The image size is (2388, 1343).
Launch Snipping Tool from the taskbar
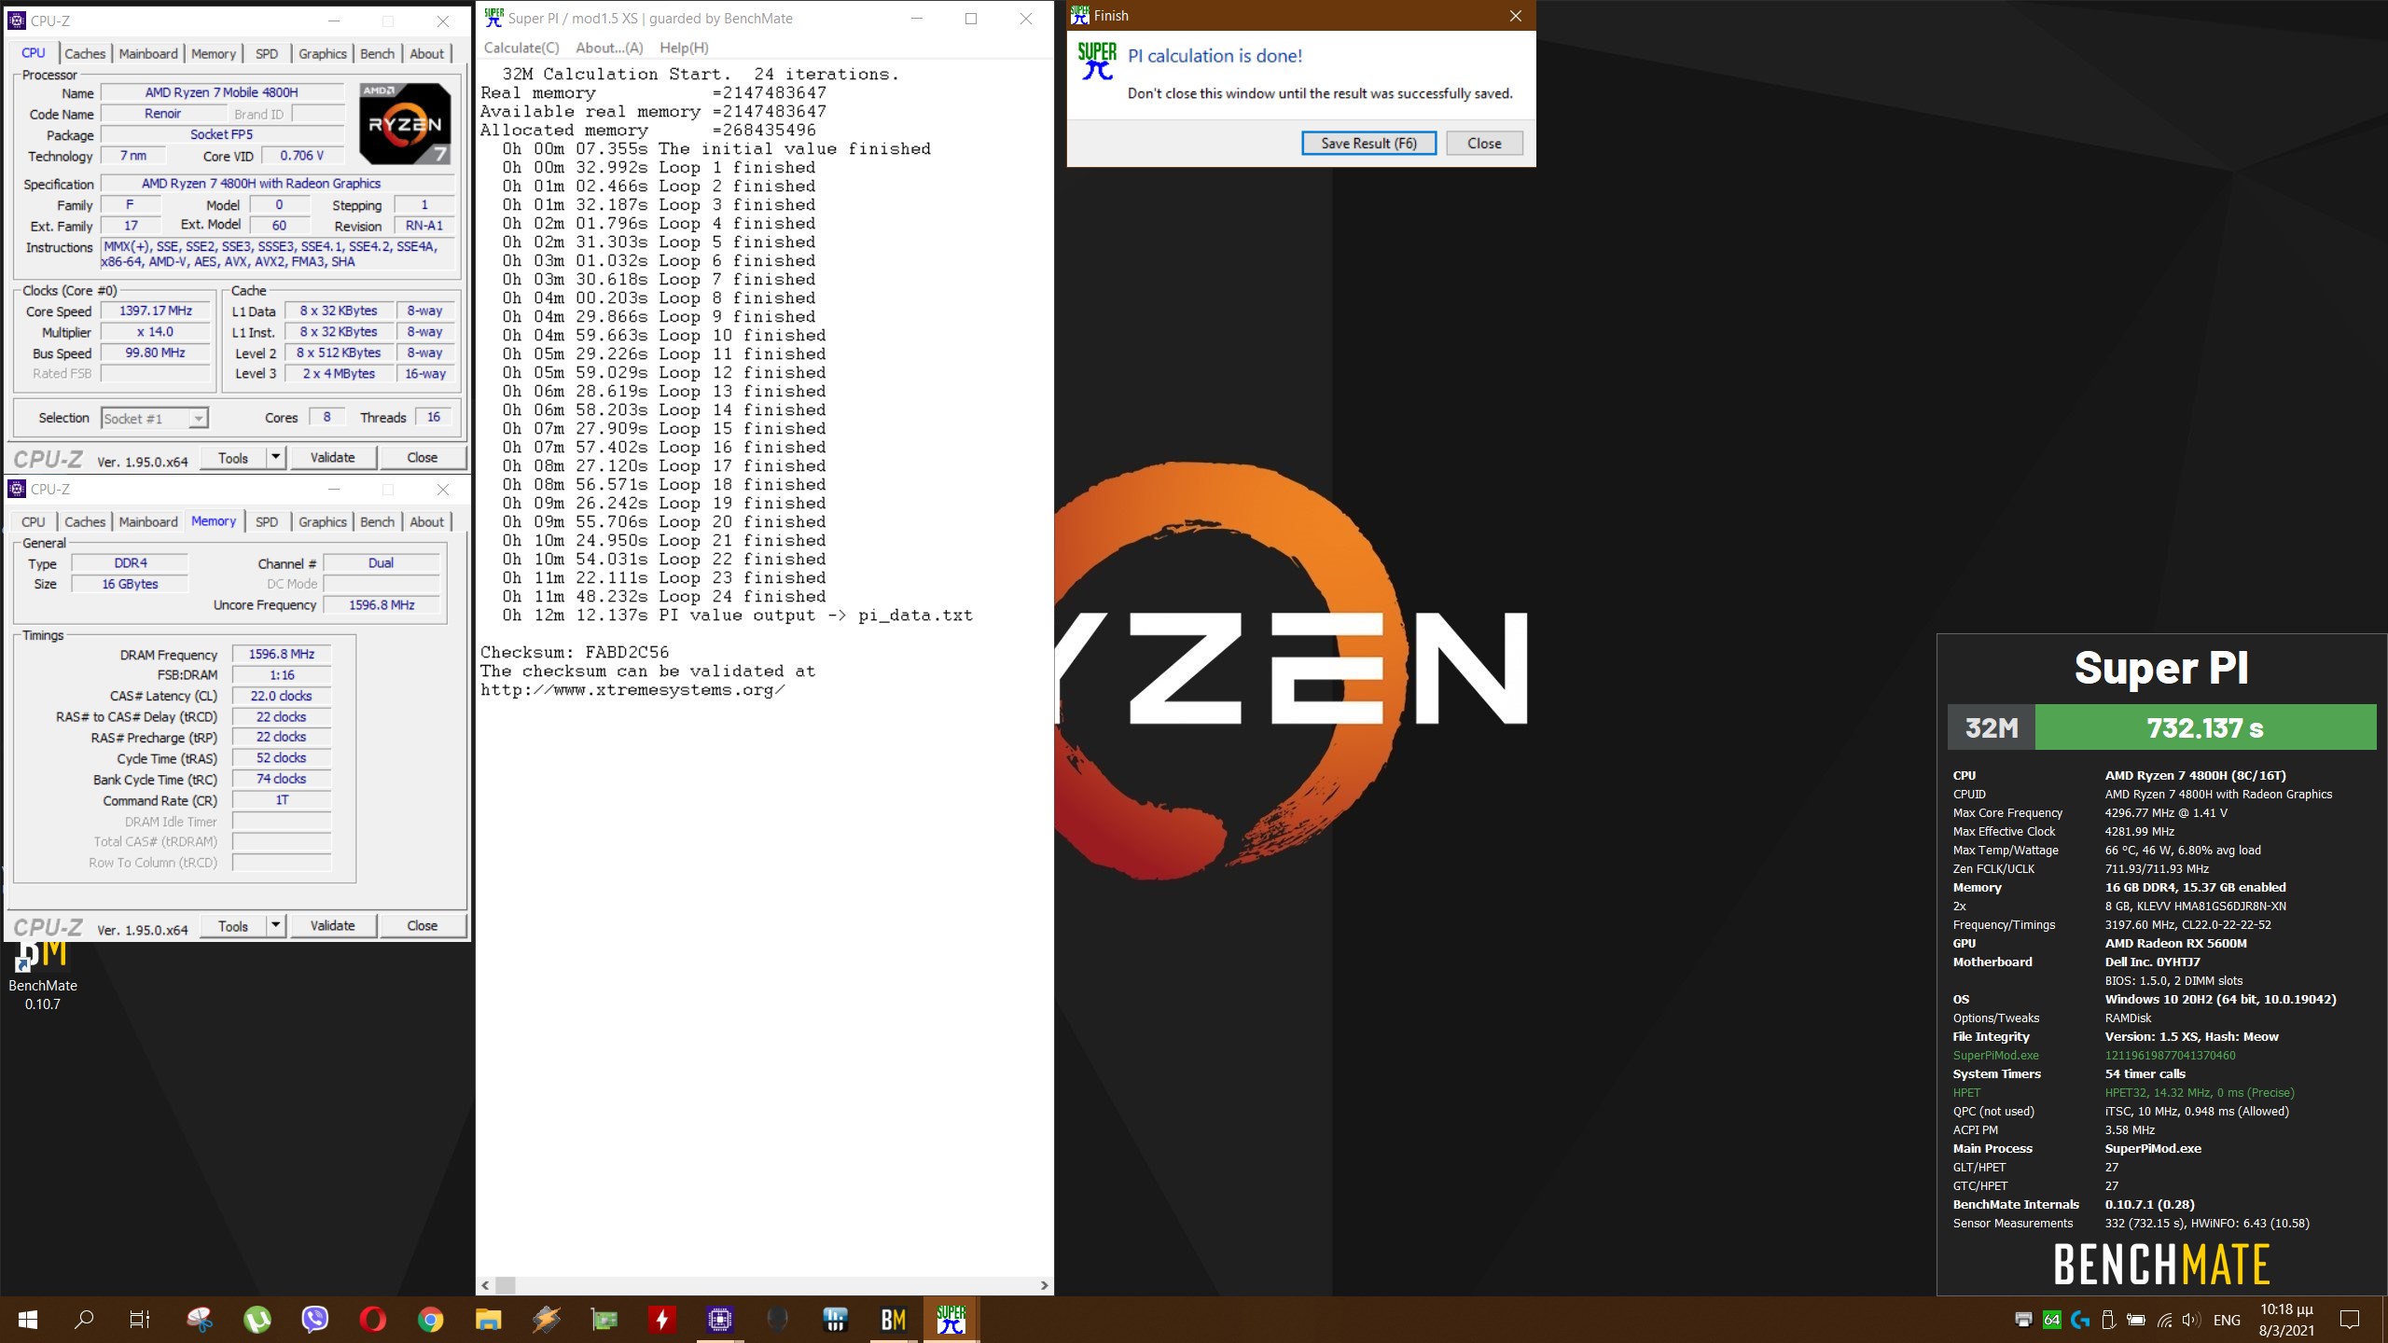199,1320
